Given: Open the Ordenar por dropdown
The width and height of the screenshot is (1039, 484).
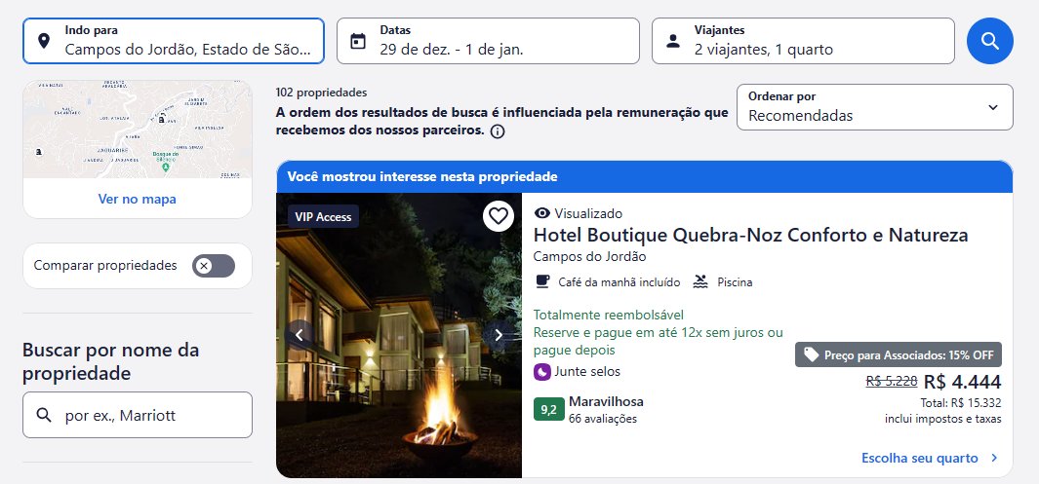Looking at the screenshot, I should [875, 107].
